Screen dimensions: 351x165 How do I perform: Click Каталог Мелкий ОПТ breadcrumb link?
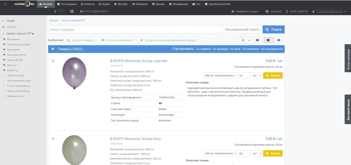[73, 21]
